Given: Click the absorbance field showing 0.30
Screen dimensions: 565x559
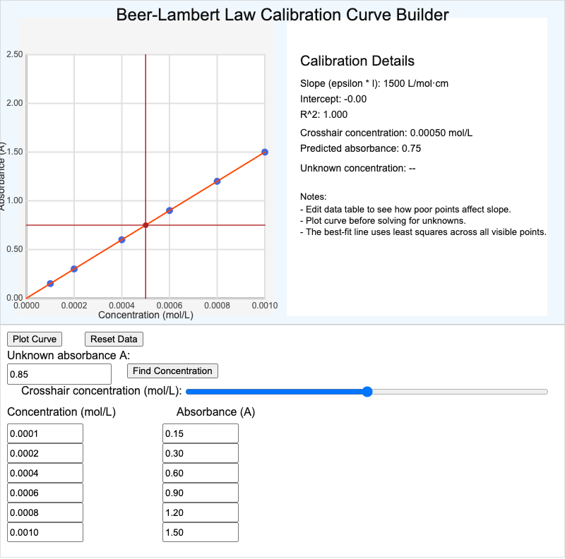Looking at the screenshot, I should coord(200,452).
